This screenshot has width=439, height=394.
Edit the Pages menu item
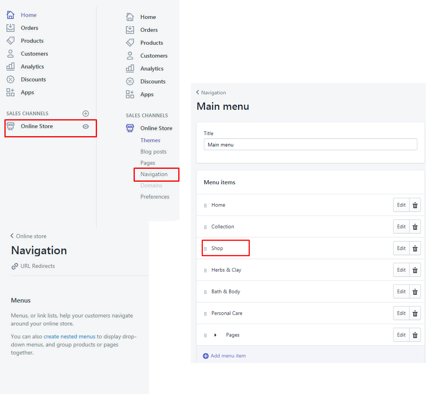click(401, 335)
